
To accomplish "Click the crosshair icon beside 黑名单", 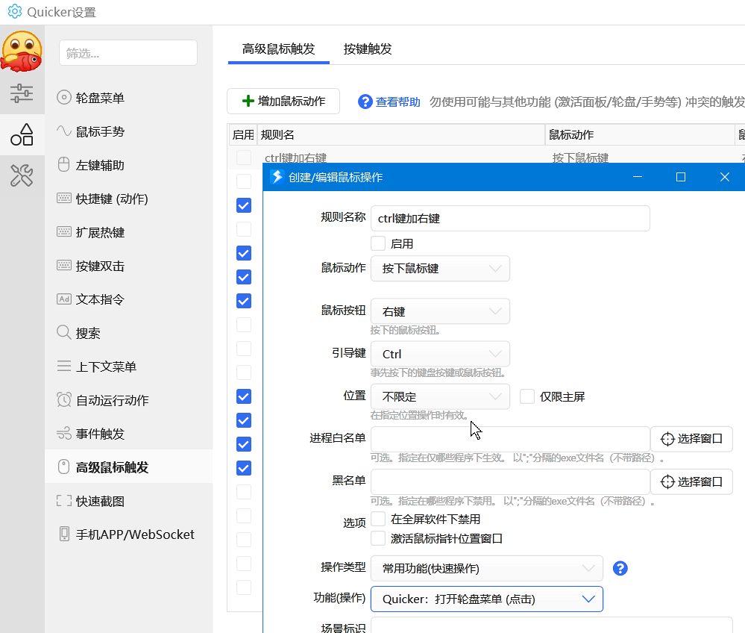I will point(667,481).
